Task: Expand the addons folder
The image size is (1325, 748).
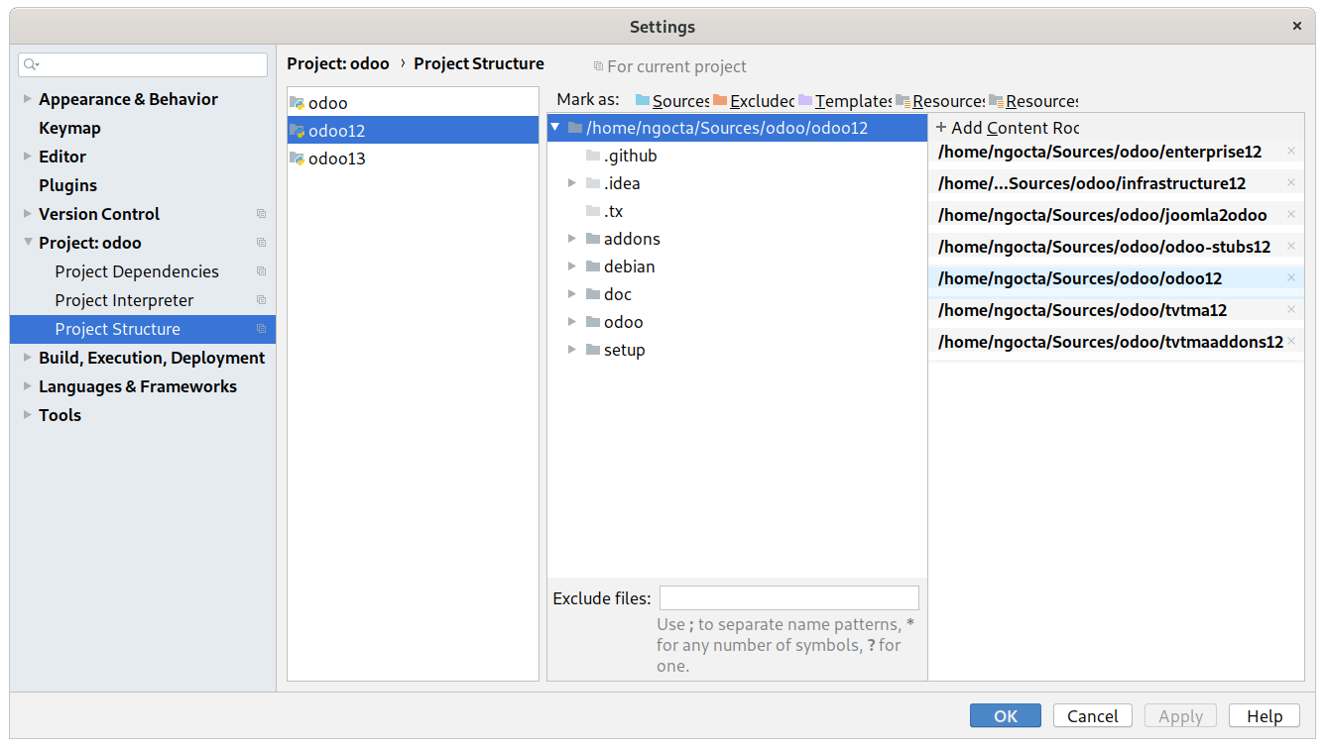Action: (x=572, y=239)
